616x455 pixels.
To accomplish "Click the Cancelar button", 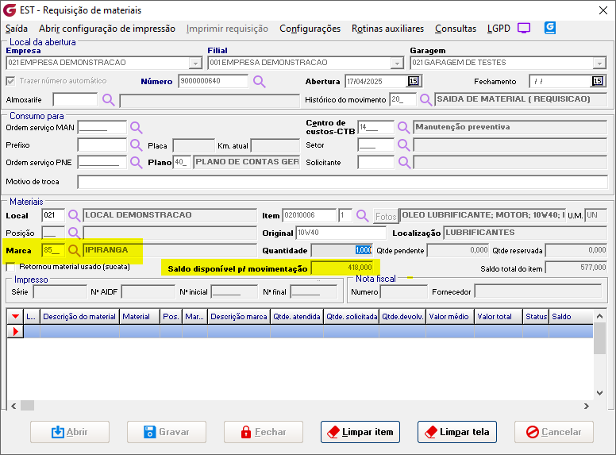I will pyautogui.click(x=554, y=432).
